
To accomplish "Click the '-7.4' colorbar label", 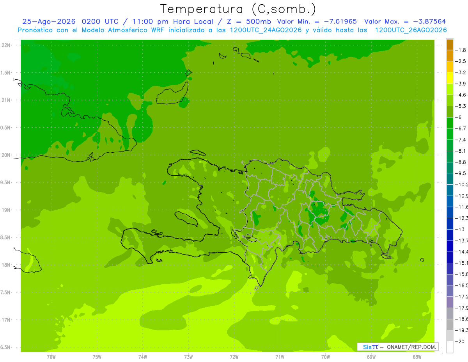I will pos(461,139).
